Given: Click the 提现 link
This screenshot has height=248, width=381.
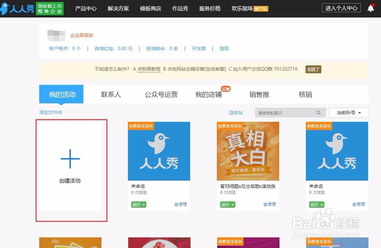Looking at the screenshot, I should click(224, 48).
